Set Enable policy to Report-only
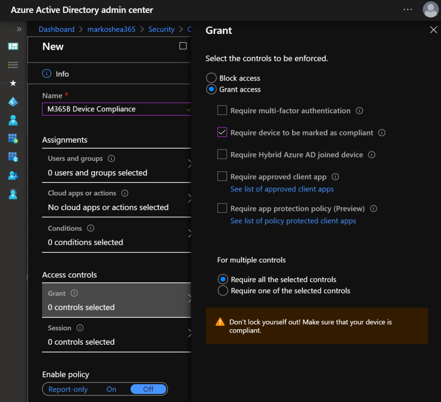The width and height of the screenshot is (441, 402). coord(68,389)
